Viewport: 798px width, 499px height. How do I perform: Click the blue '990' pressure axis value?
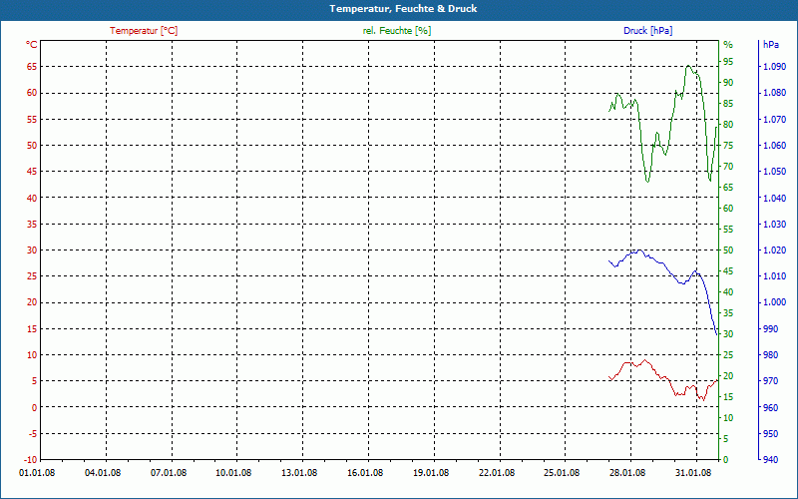click(x=771, y=329)
